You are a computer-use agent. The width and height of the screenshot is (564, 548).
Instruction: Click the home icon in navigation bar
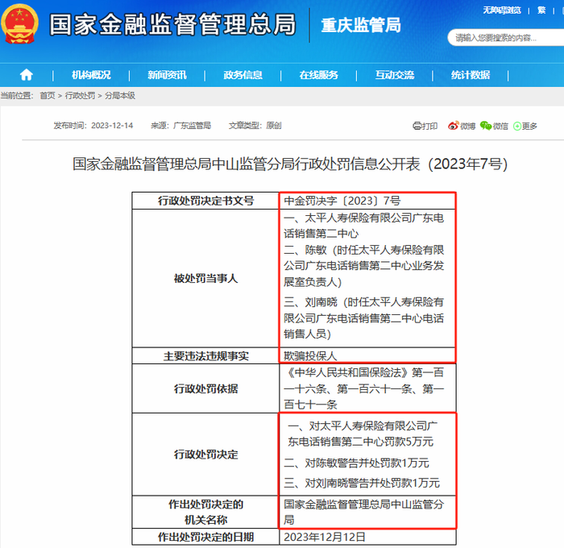click(x=27, y=75)
